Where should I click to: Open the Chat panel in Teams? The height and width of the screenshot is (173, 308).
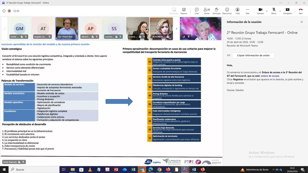pos(197,11)
